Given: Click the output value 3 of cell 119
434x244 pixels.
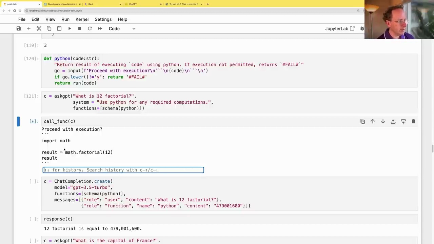Looking at the screenshot, I should pyautogui.click(x=45, y=45).
